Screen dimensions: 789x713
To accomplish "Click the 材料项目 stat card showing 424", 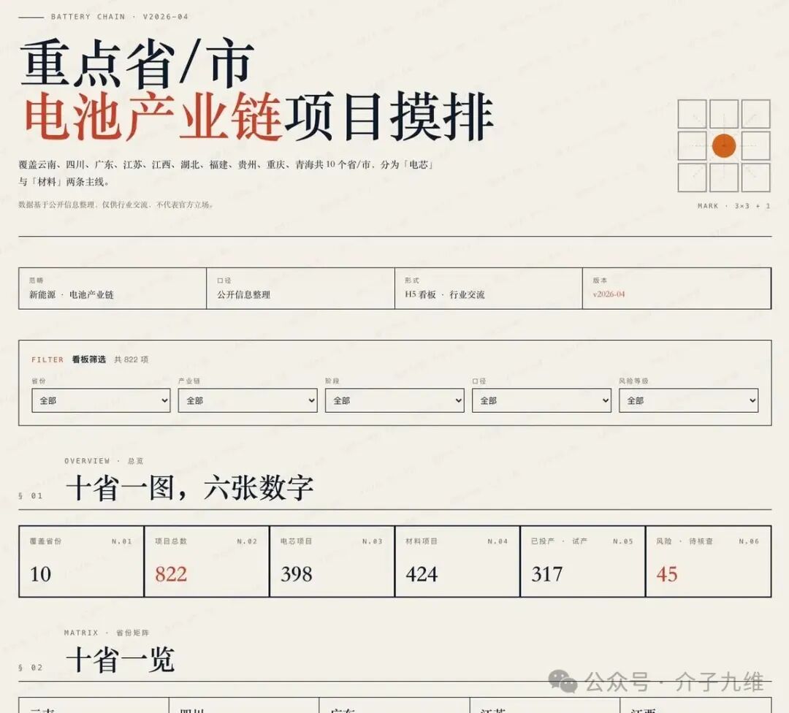I will (x=457, y=562).
